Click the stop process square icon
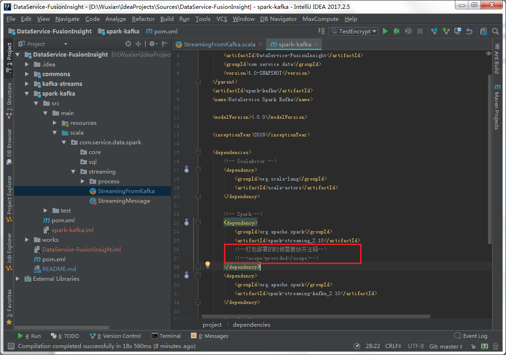The height and width of the screenshot is (355, 506). [x=420, y=31]
